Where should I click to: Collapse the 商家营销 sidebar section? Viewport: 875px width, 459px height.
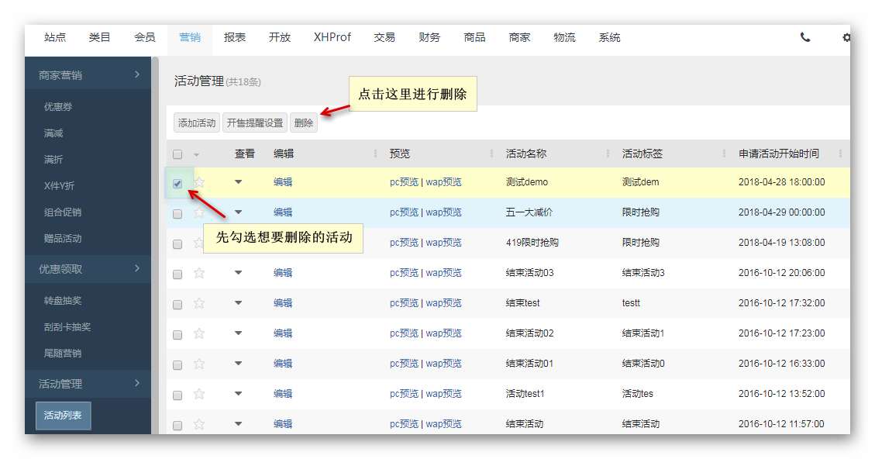(88, 75)
